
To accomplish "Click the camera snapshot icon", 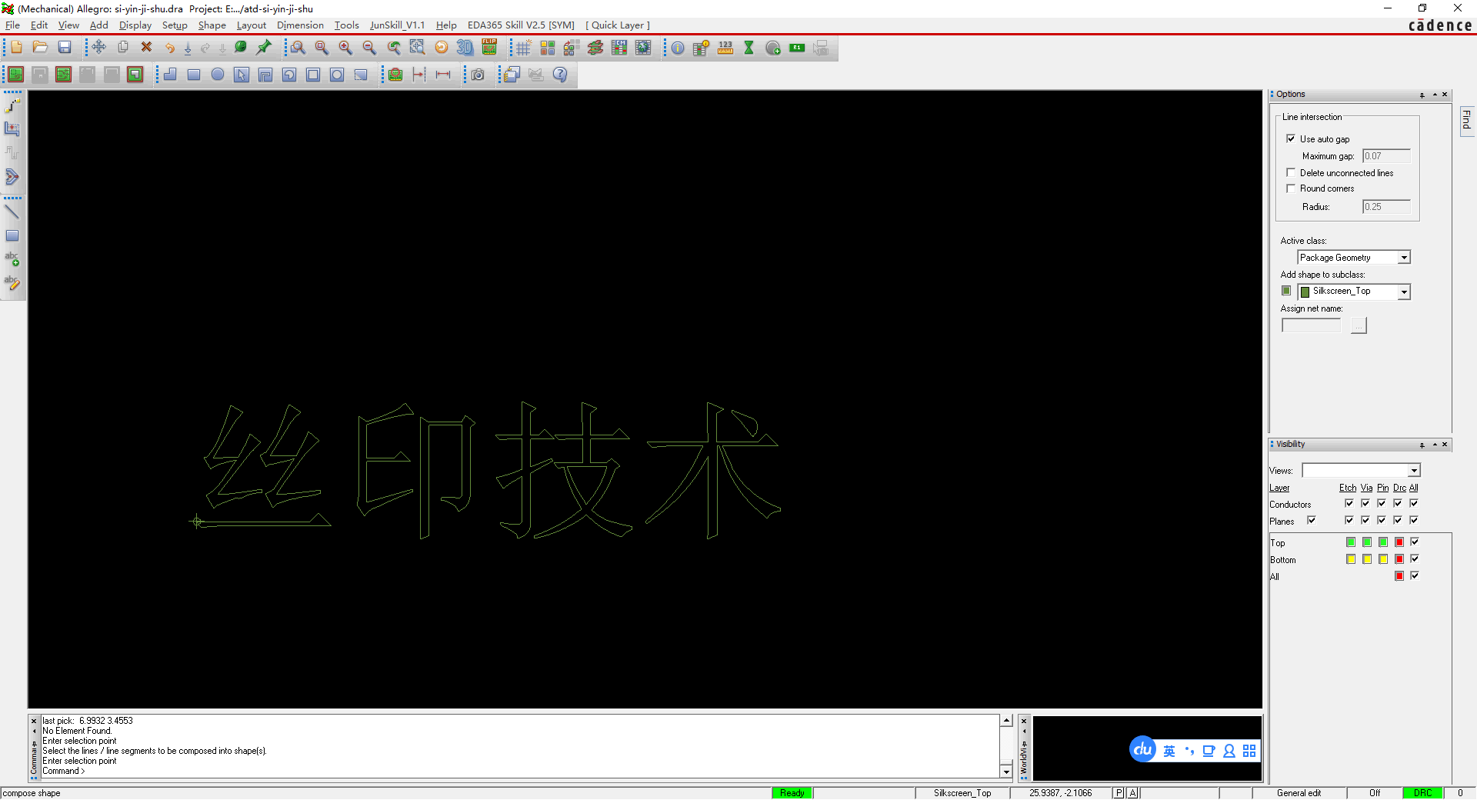I will pyautogui.click(x=478, y=75).
